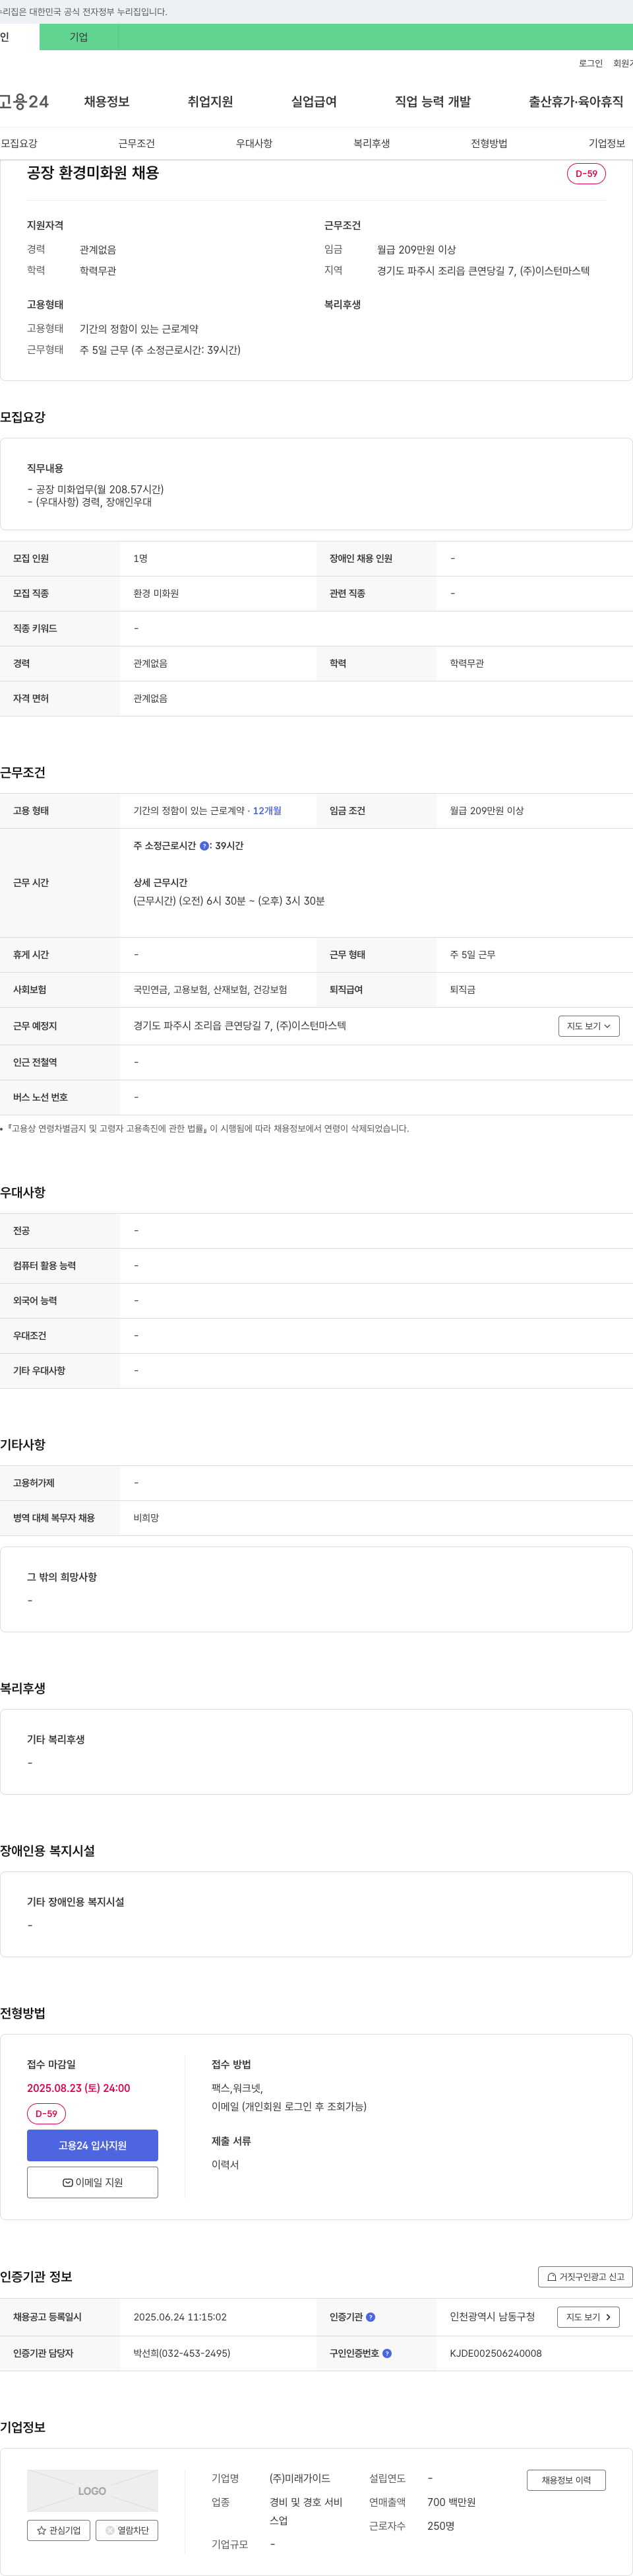
Task: Jump to the 우대사항 section tab
Action: tap(255, 143)
